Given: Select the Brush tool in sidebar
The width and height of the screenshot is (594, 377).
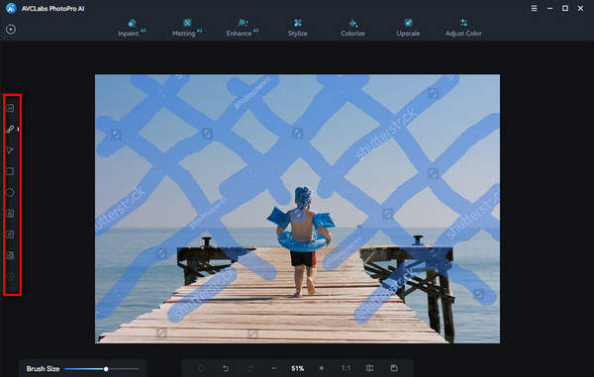Looking at the screenshot, I should pyautogui.click(x=10, y=130).
